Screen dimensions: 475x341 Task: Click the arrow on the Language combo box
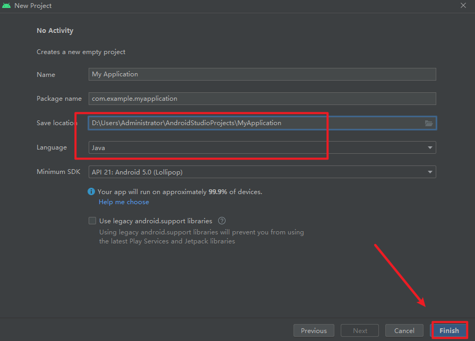click(x=430, y=147)
